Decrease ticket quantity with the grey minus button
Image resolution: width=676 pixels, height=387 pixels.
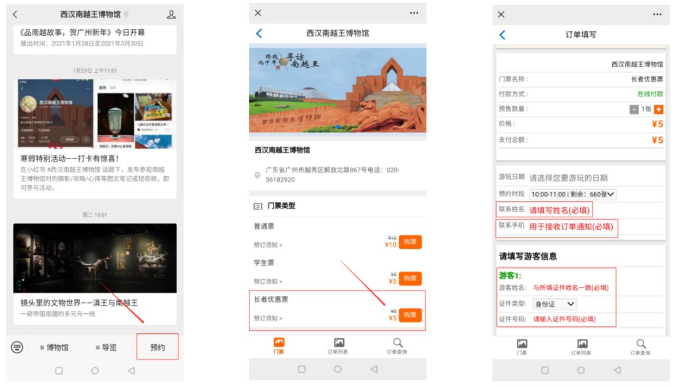tap(633, 109)
